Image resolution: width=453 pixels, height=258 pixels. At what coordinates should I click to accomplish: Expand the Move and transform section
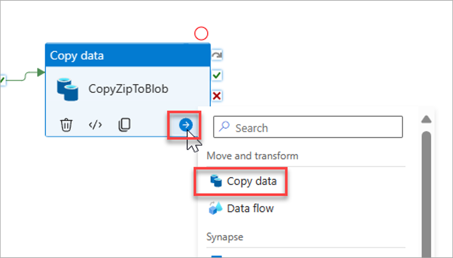253,156
